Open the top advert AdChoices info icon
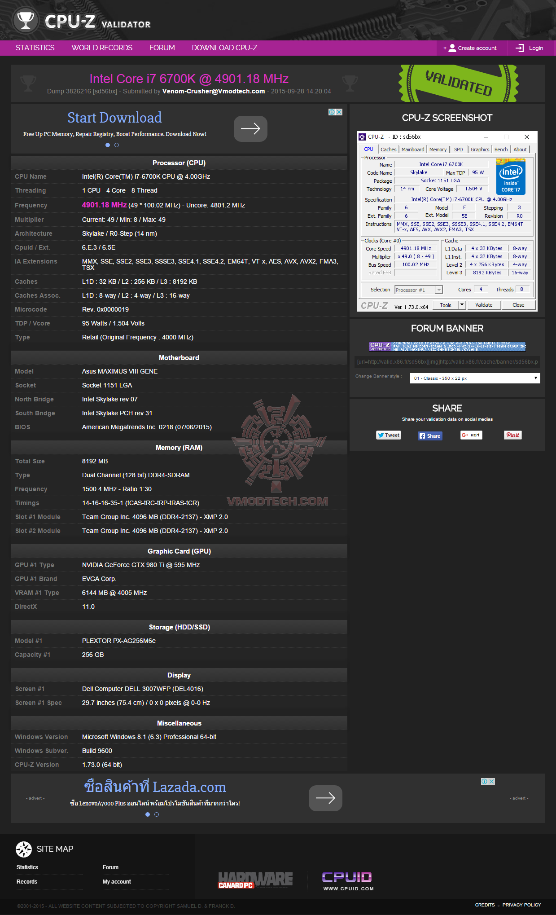The image size is (556, 915). click(332, 112)
